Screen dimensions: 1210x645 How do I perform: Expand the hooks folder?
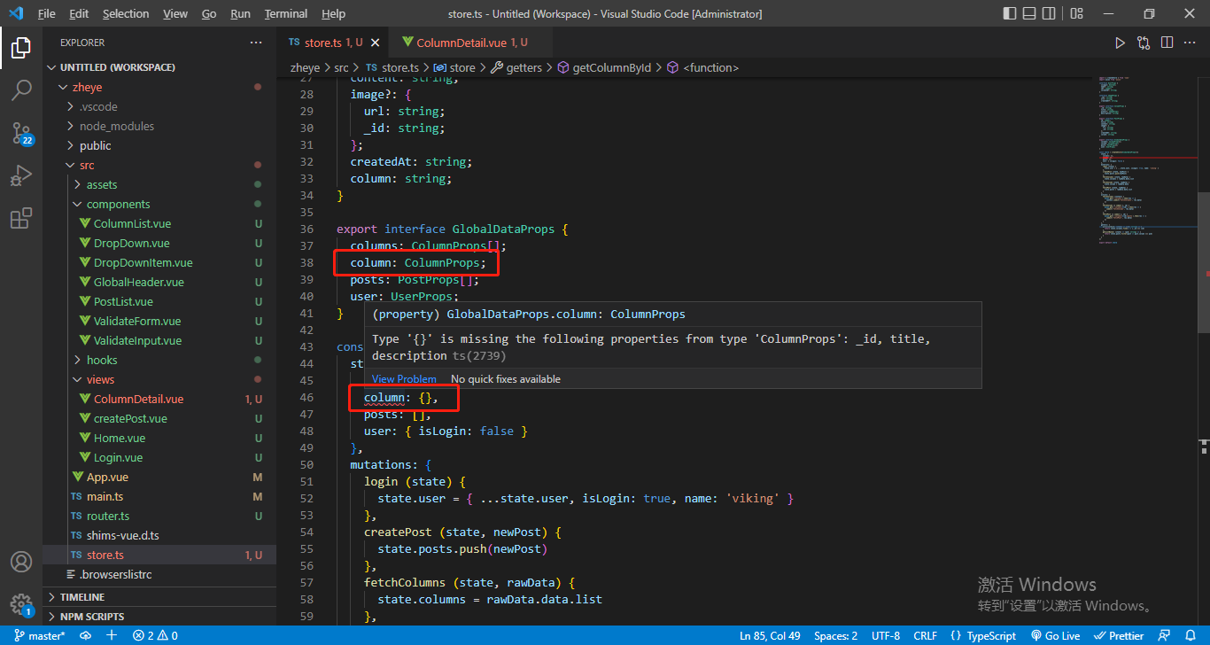click(x=102, y=360)
